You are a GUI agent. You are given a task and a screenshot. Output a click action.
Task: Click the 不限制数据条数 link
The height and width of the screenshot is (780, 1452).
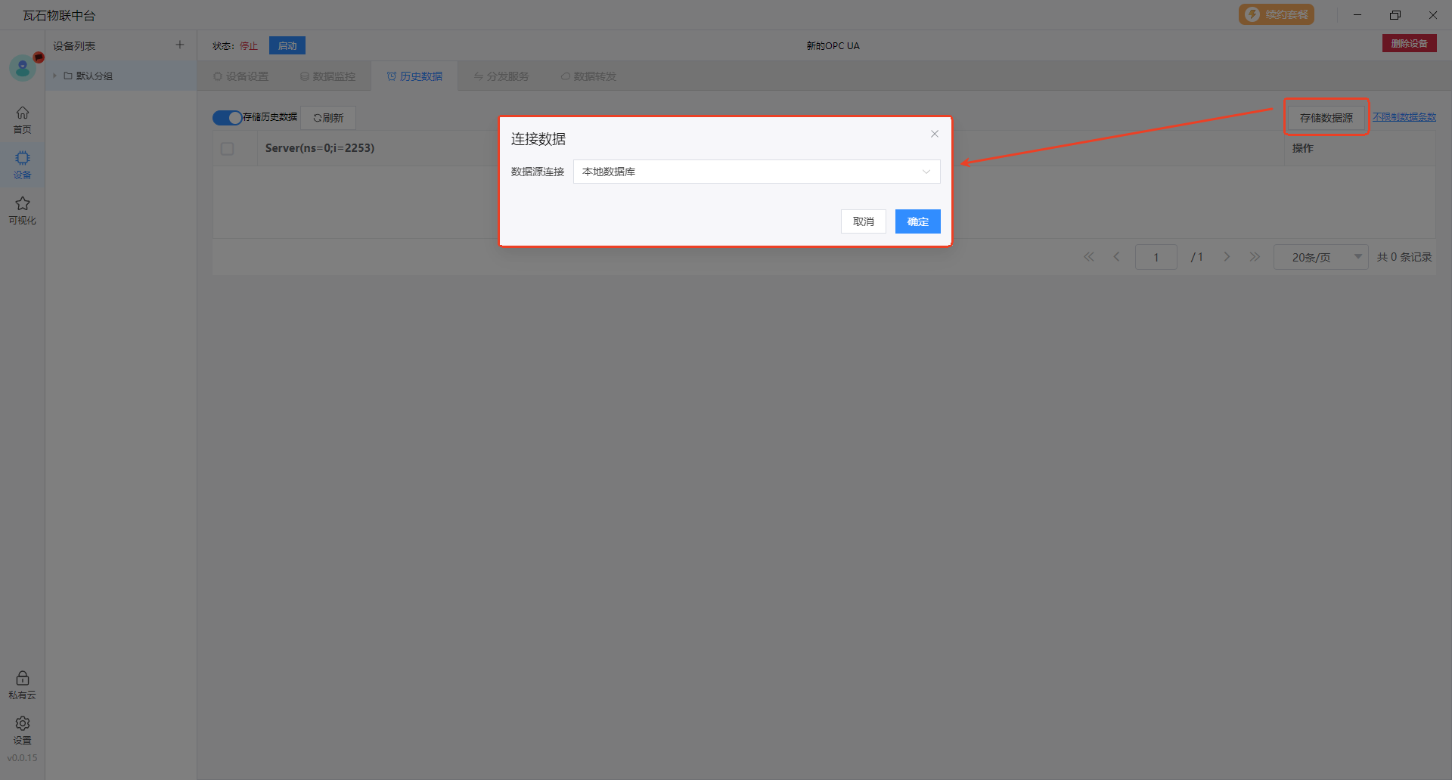[x=1404, y=117]
